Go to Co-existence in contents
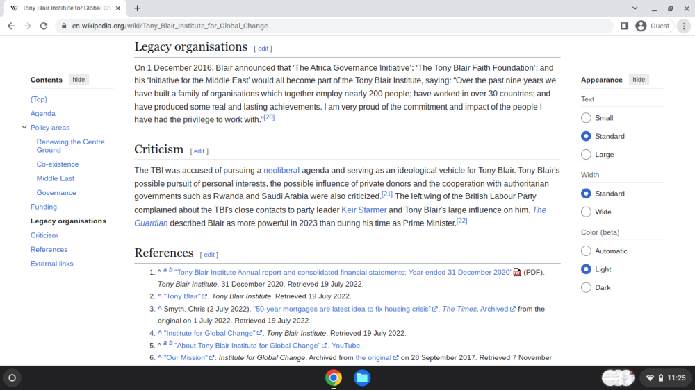The height and width of the screenshot is (390, 695). click(x=58, y=164)
